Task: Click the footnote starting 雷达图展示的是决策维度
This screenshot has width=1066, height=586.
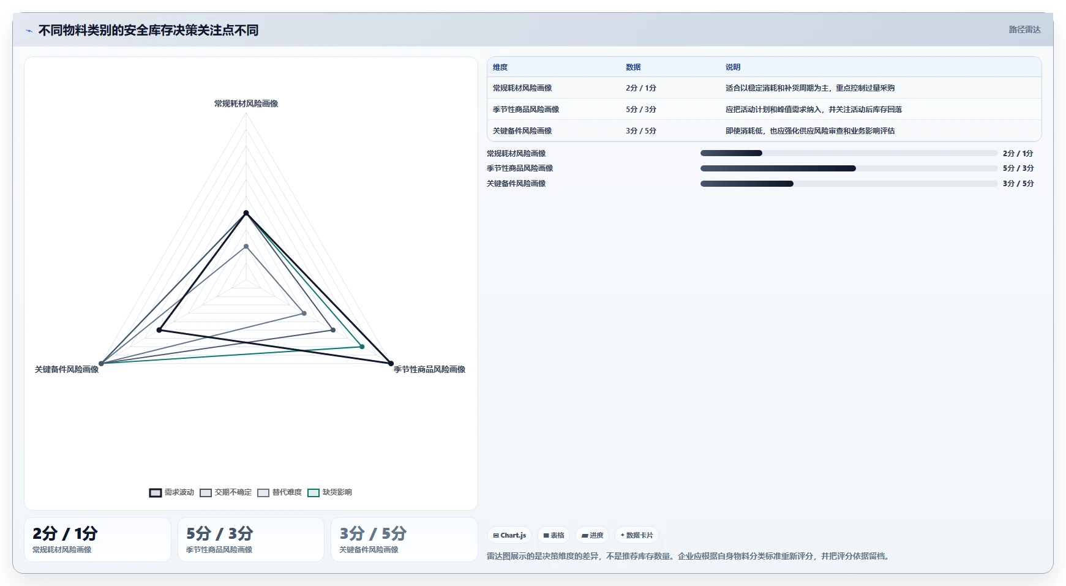Action: 689,556
